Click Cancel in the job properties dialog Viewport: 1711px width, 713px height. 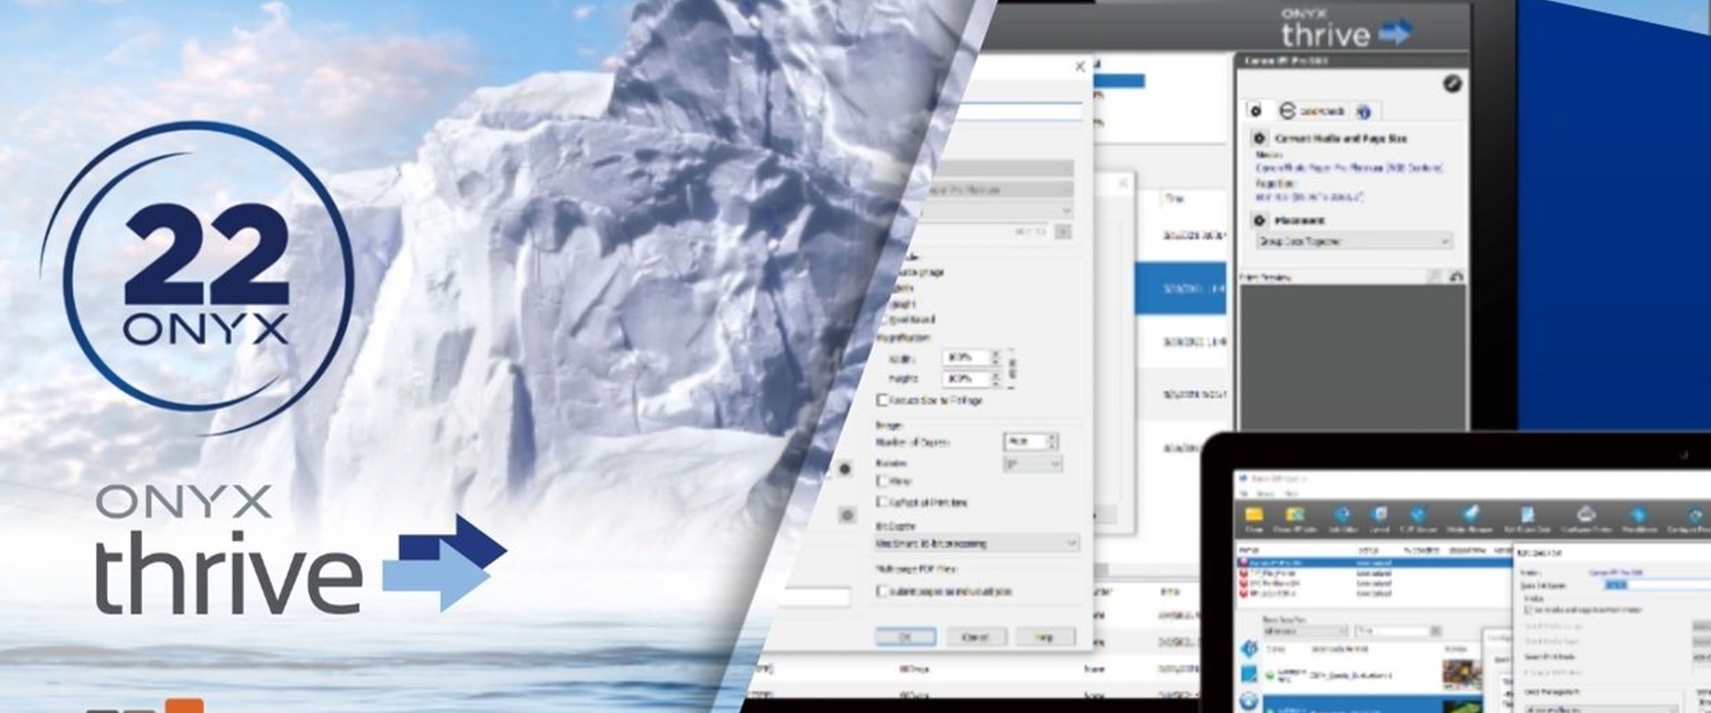[x=975, y=636]
